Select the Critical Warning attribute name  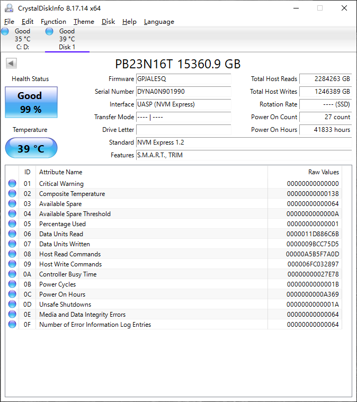[61, 184]
